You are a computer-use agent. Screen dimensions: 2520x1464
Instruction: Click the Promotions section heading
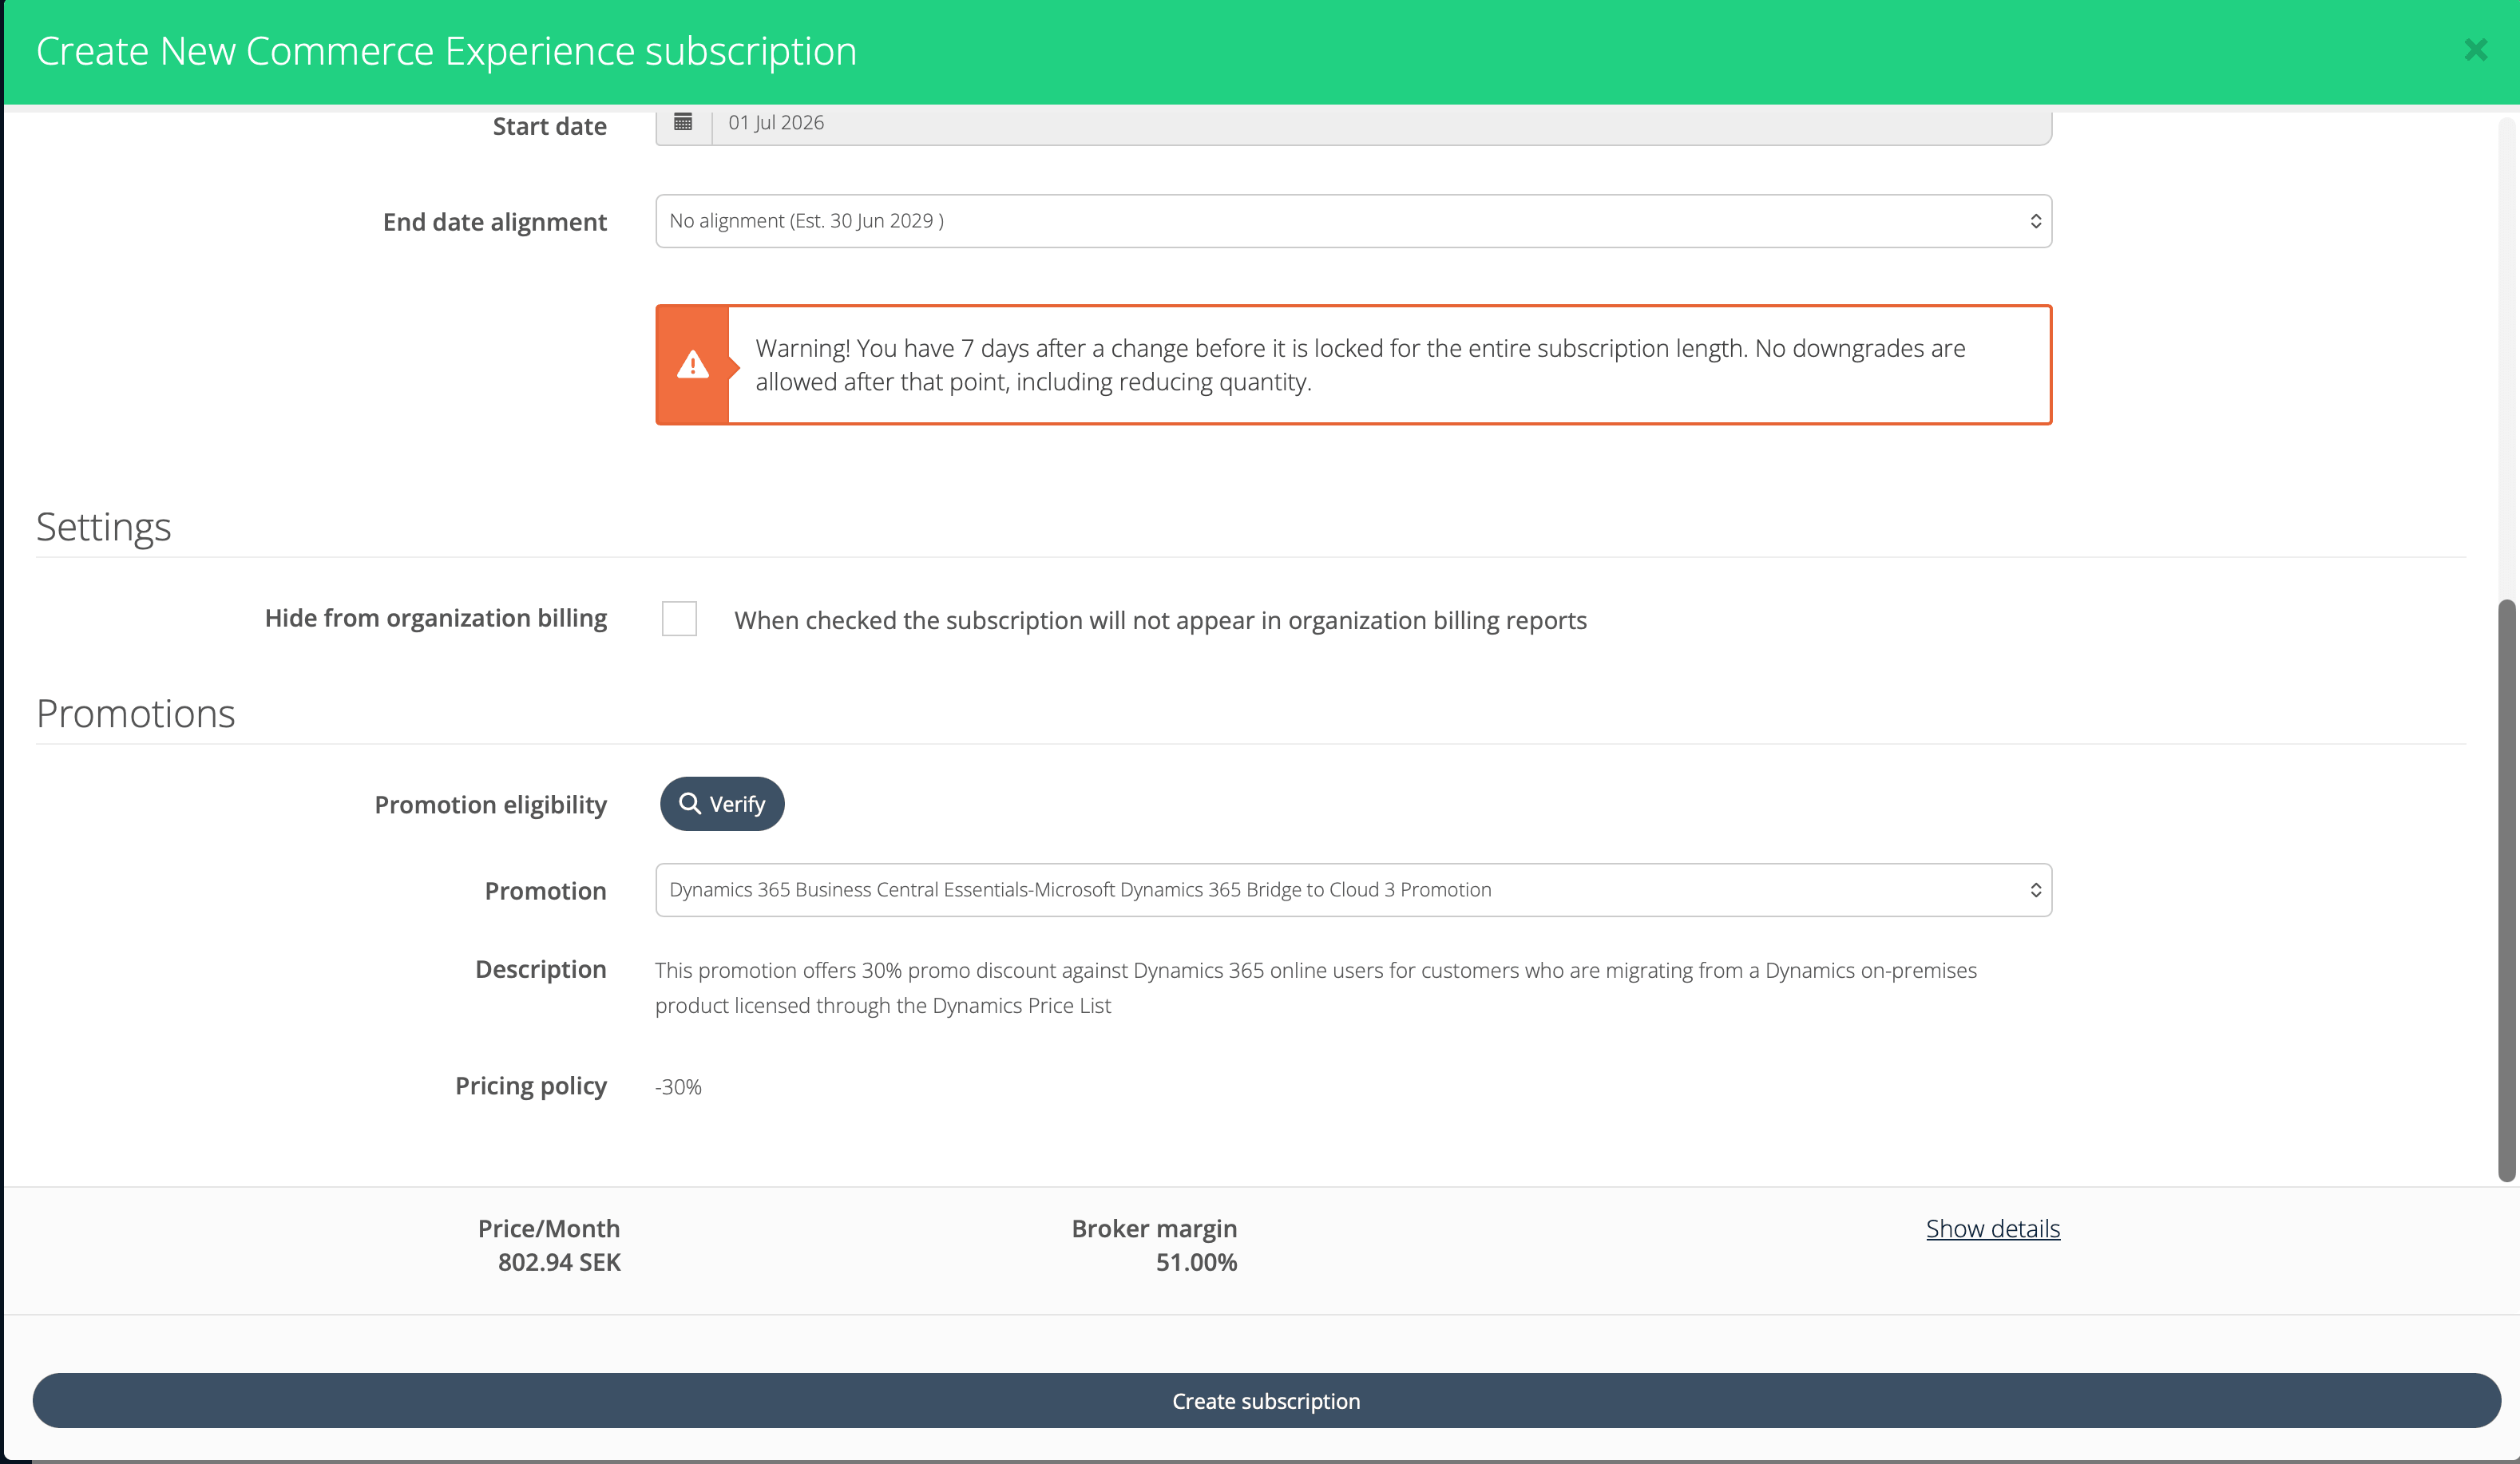[x=135, y=714]
